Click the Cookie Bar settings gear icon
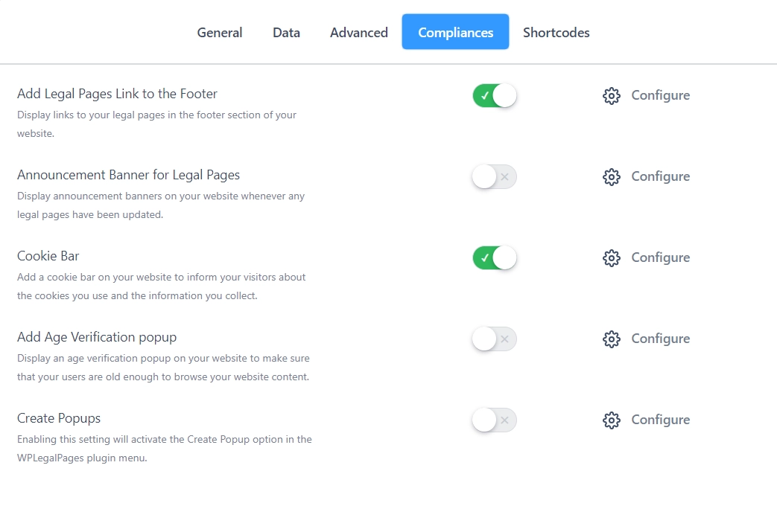This screenshot has height=506, width=777. 611,257
